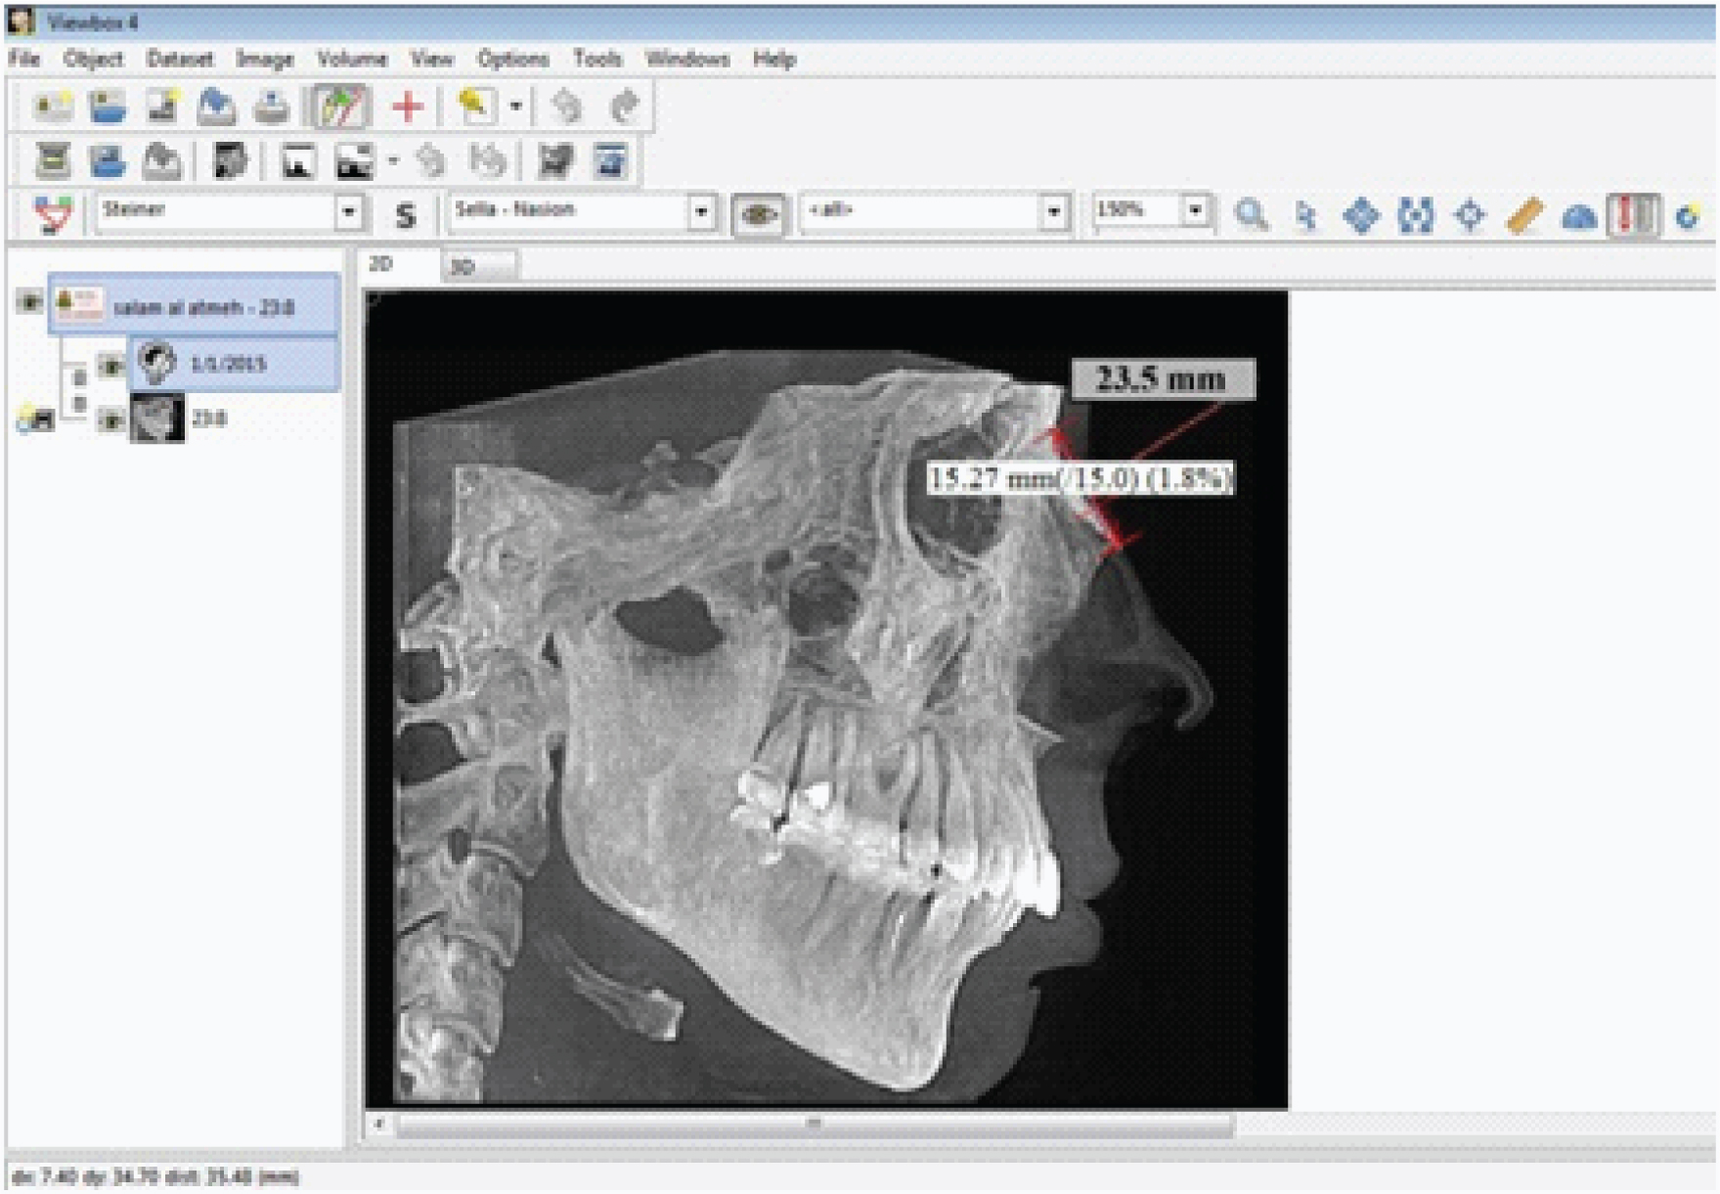Screen dimensions: 1720x1194
Task: Expand the Sella - Nasion dropdown
Action: 700,212
